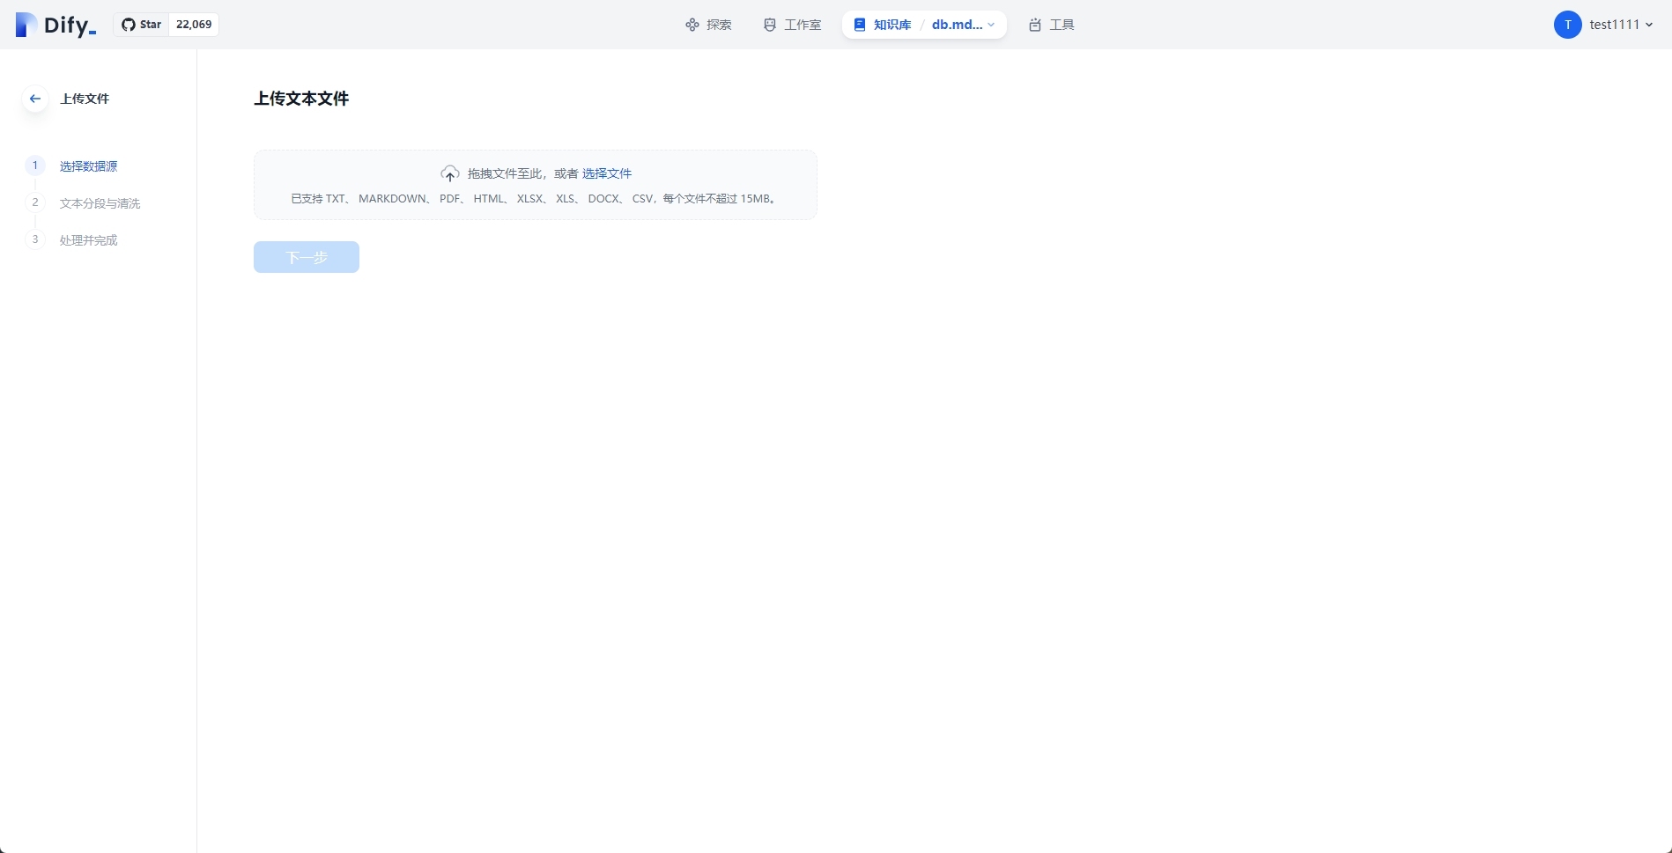Image resolution: width=1672 pixels, height=853 pixels.
Task: Click the step 1 number circle
Action: tap(35, 165)
